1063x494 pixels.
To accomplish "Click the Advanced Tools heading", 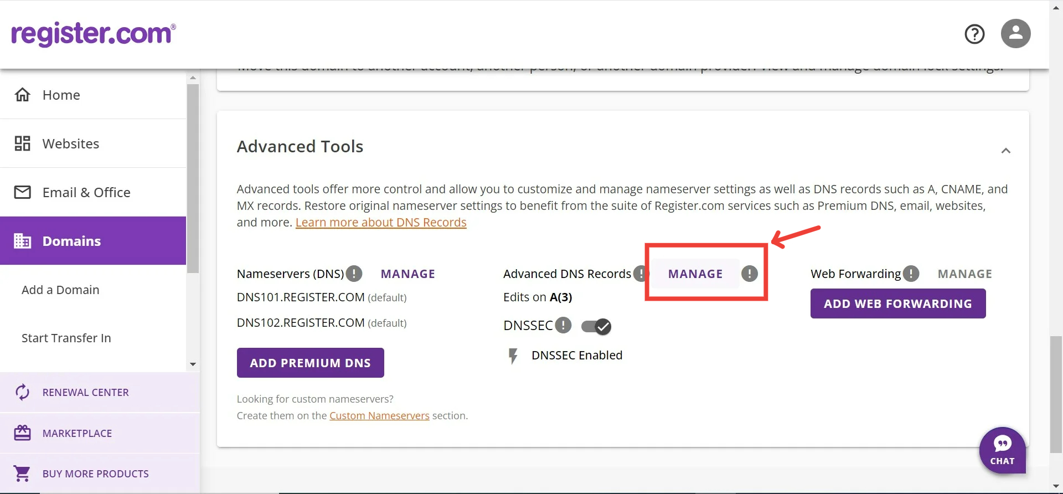I will (x=300, y=146).
